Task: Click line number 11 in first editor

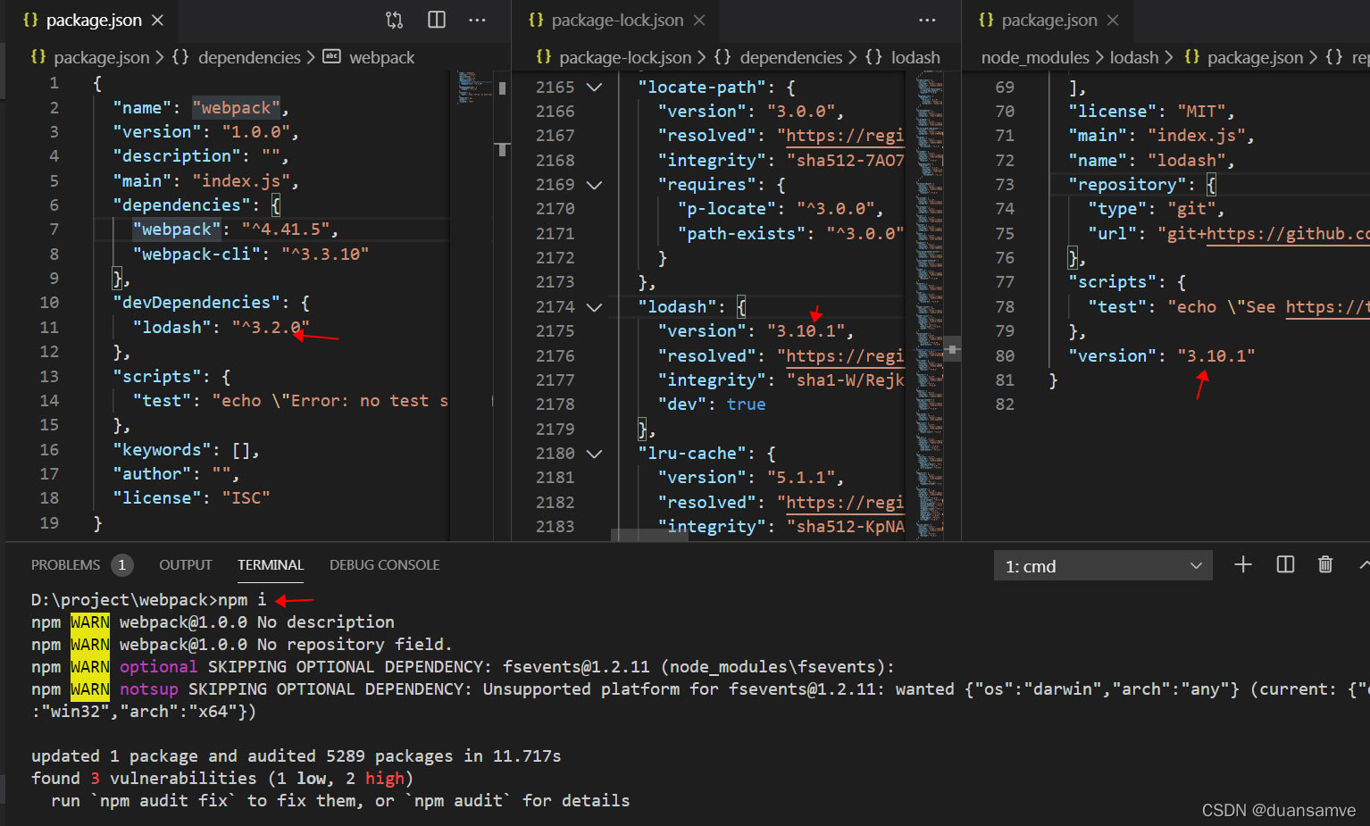Action: [x=49, y=328]
